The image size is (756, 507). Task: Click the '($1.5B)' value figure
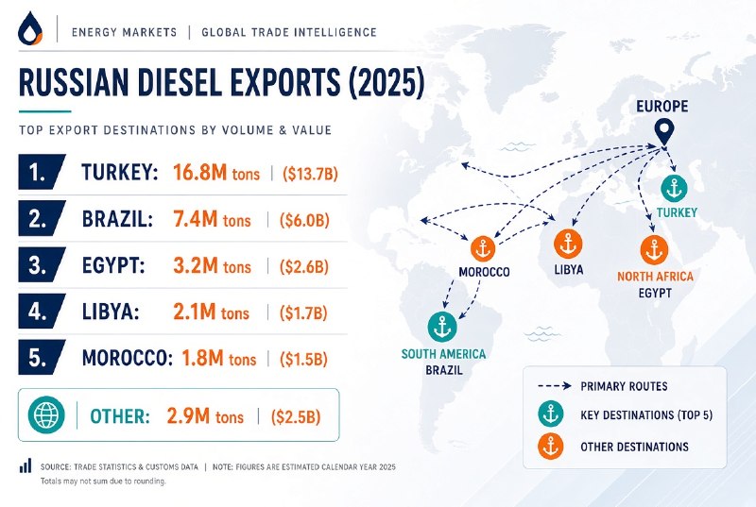pos(303,359)
